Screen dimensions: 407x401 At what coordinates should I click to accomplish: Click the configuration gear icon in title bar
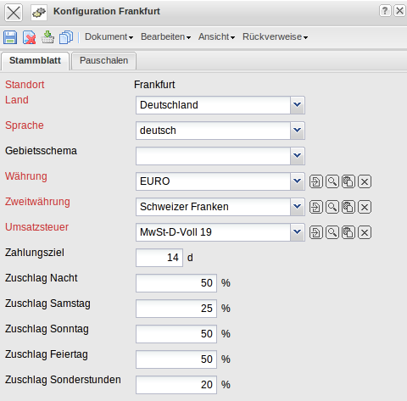[39, 13]
